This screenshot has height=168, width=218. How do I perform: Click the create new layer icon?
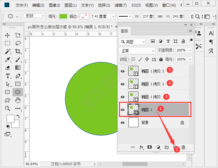tap(175, 147)
